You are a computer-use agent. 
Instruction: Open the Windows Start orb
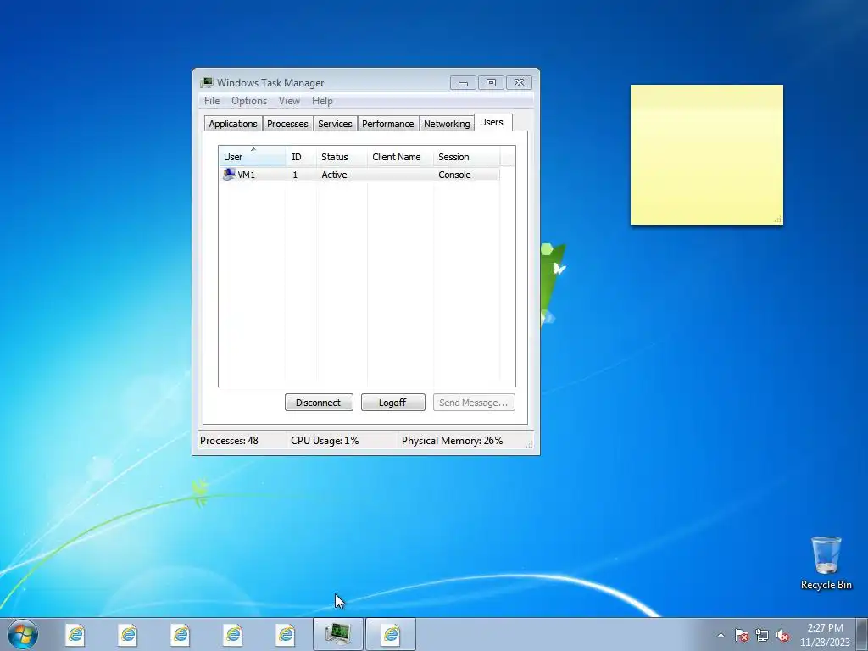click(x=23, y=634)
